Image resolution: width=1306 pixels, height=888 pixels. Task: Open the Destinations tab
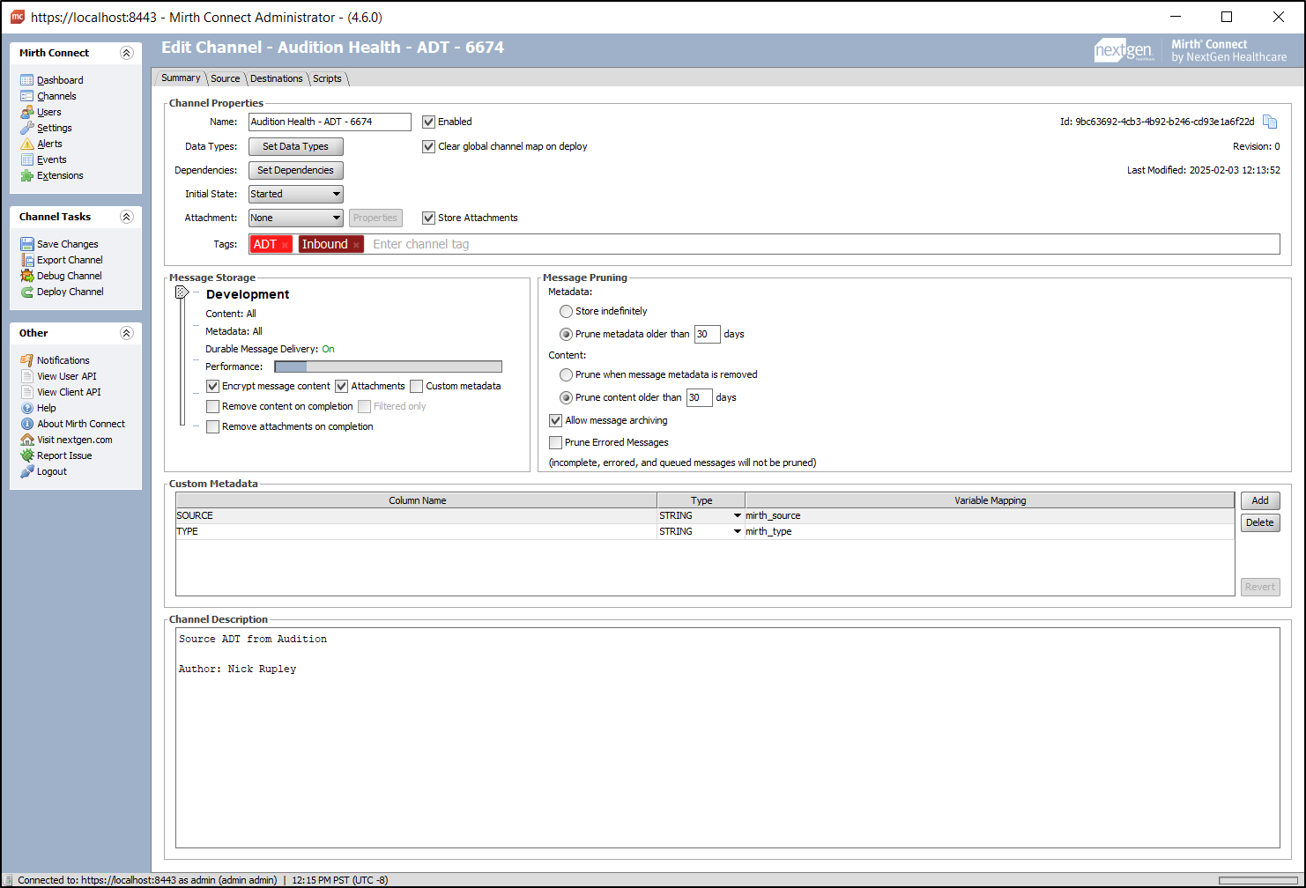pos(277,78)
